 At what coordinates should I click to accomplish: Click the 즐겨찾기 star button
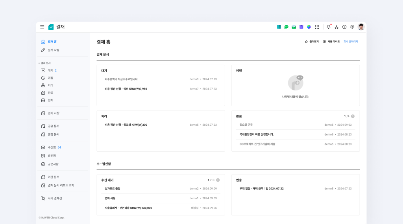[x=312, y=42]
